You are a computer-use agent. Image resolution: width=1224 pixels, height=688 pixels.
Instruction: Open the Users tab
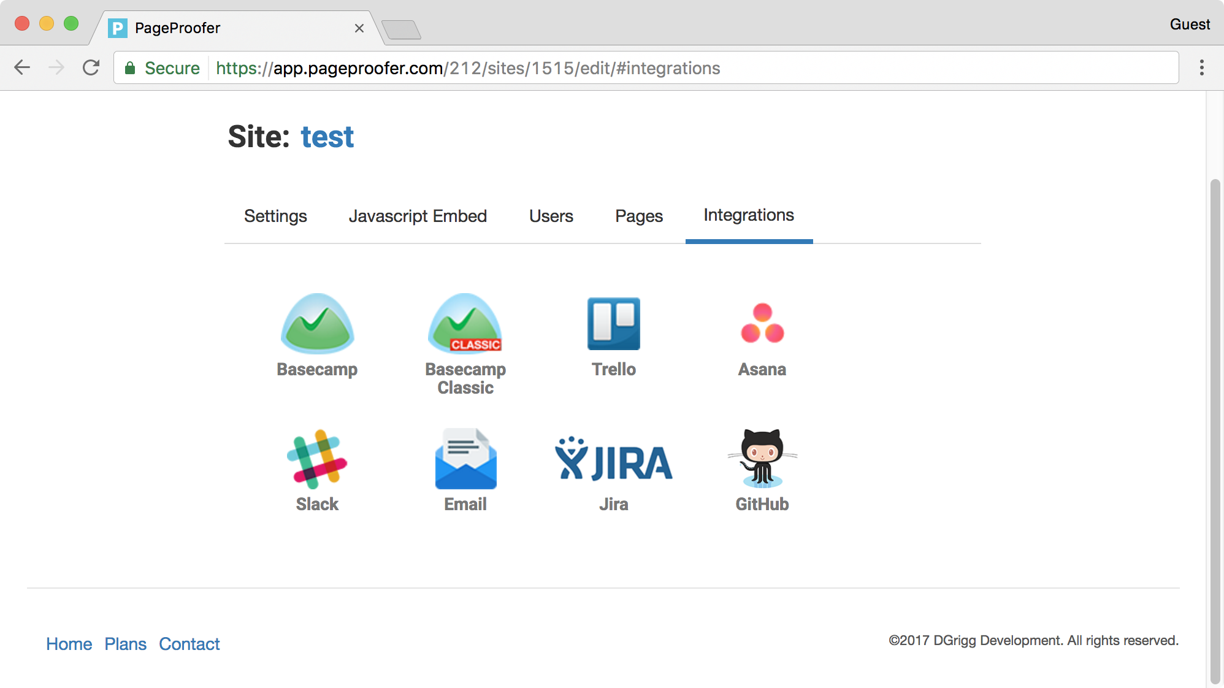tap(551, 216)
